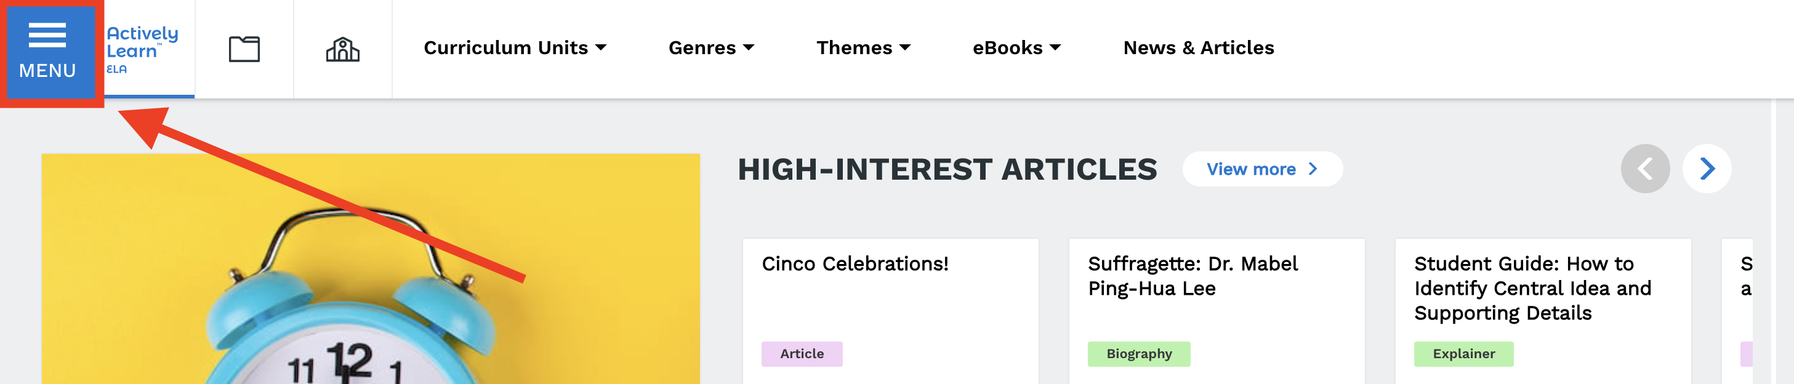Open the hamburger MENU button

click(x=47, y=50)
